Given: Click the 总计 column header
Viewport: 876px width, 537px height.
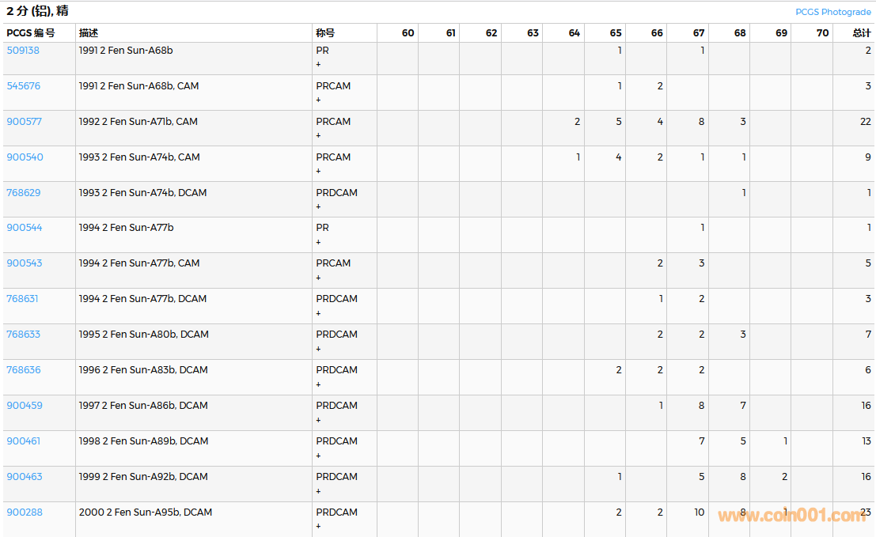Looking at the screenshot, I should pyautogui.click(x=861, y=33).
